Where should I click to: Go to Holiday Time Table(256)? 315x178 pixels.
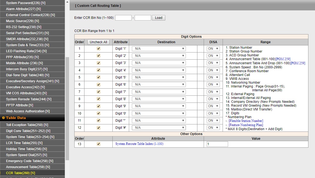(26, 149)
